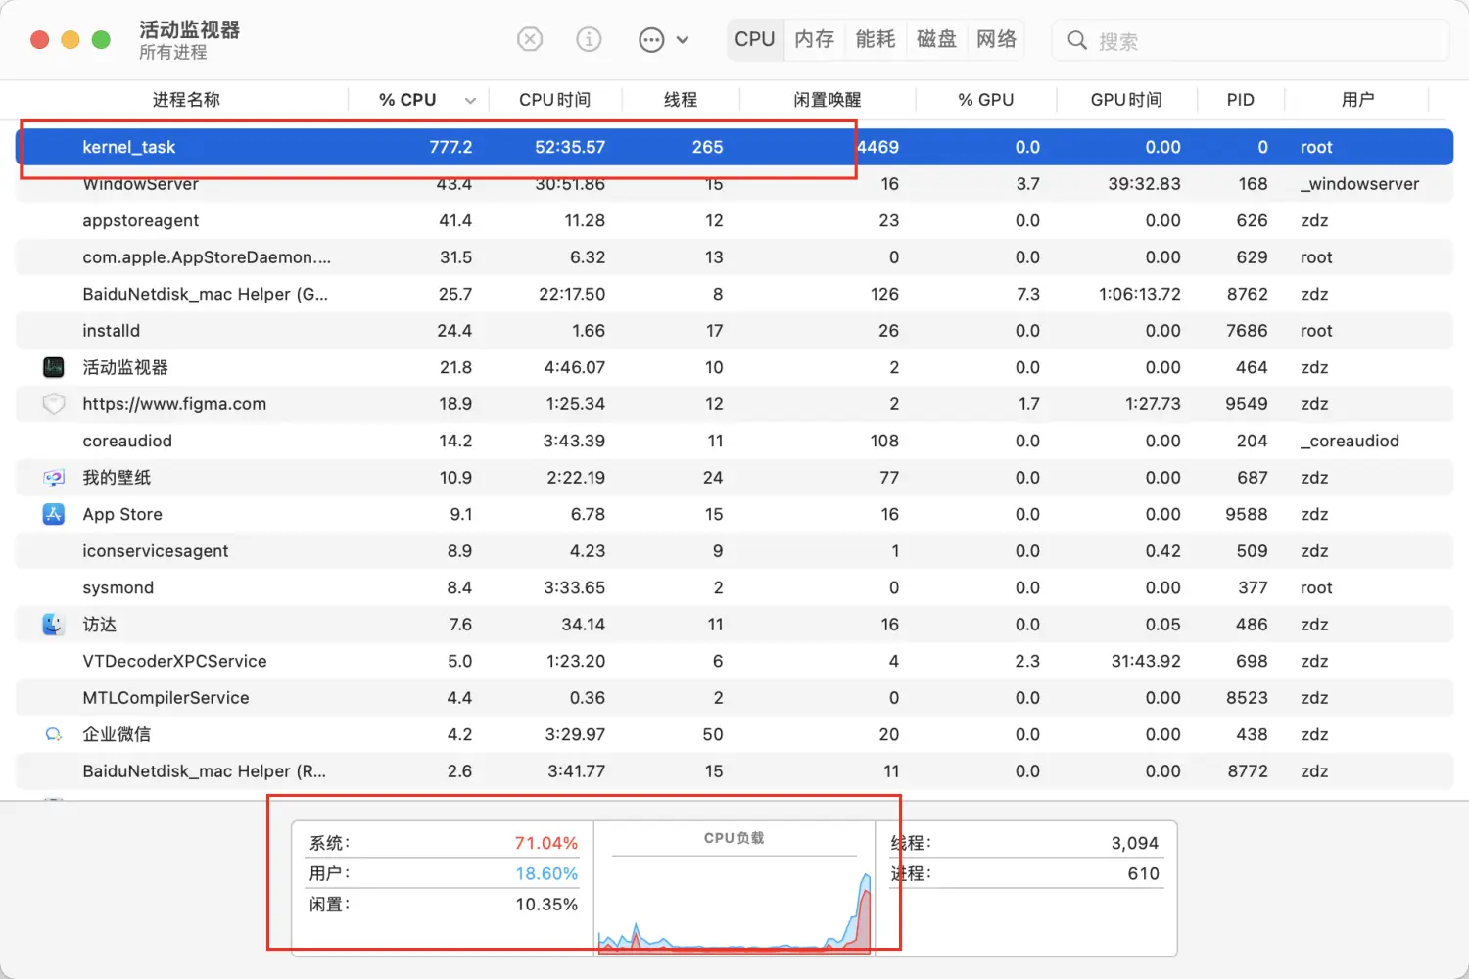This screenshot has width=1469, height=979.
Task: Focus the 搜索 search field
Action: (1251, 40)
